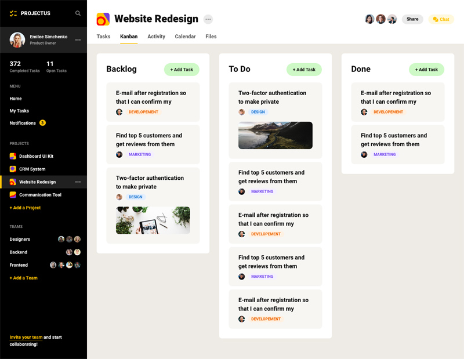Open the options menu next to Website Redesign title
The width and height of the screenshot is (464, 359).
[208, 19]
